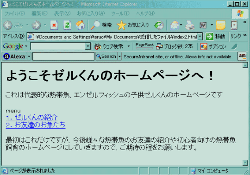This screenshot has height=175, width=250.
Task: Open the 表示(V) menu
Action: (x=62, y=14)
